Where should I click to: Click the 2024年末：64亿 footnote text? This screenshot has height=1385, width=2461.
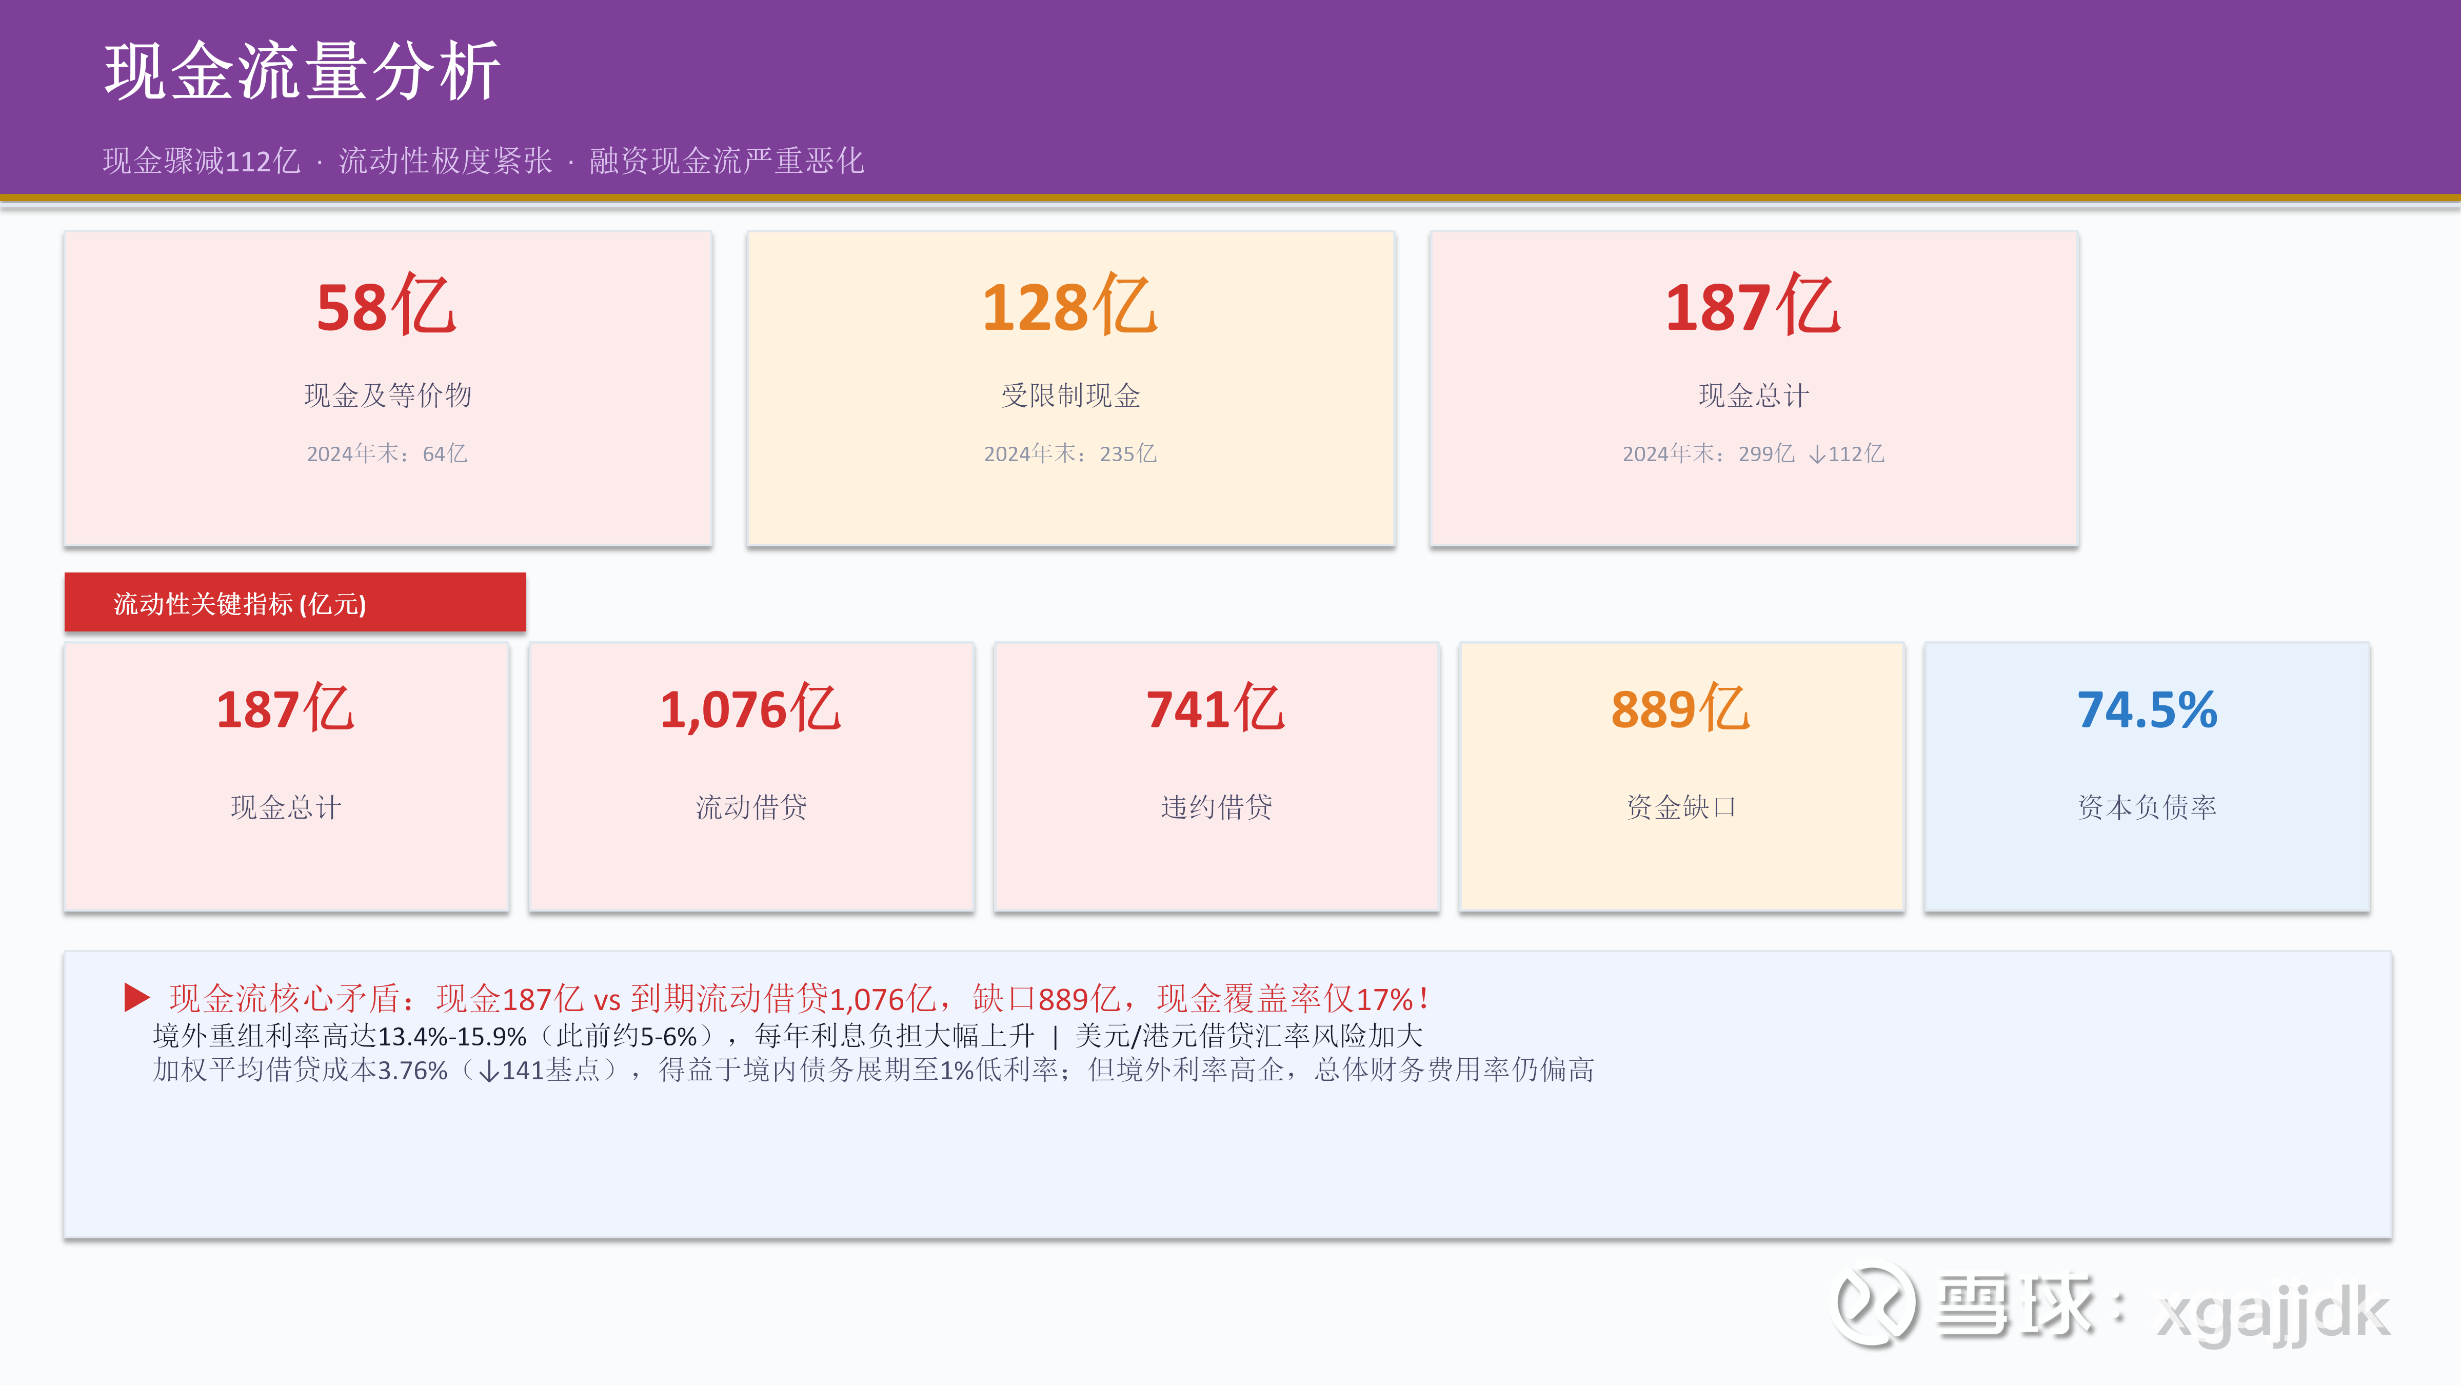tap(387, 453)
